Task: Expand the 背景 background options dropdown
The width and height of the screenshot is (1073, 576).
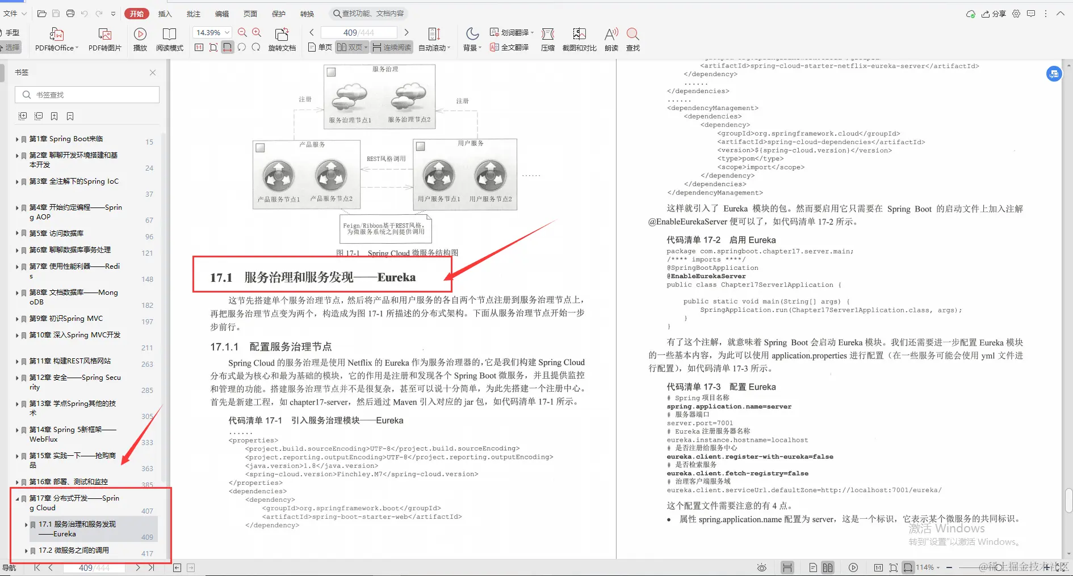Action: 480,48
